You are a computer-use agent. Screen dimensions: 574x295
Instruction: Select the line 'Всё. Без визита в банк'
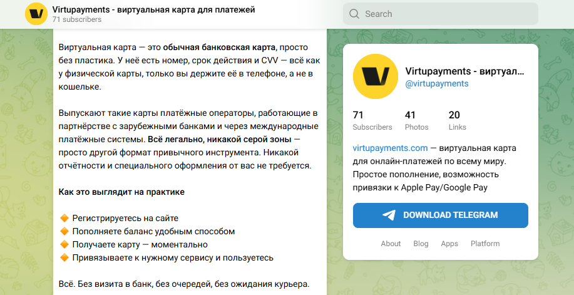[184, 284]
